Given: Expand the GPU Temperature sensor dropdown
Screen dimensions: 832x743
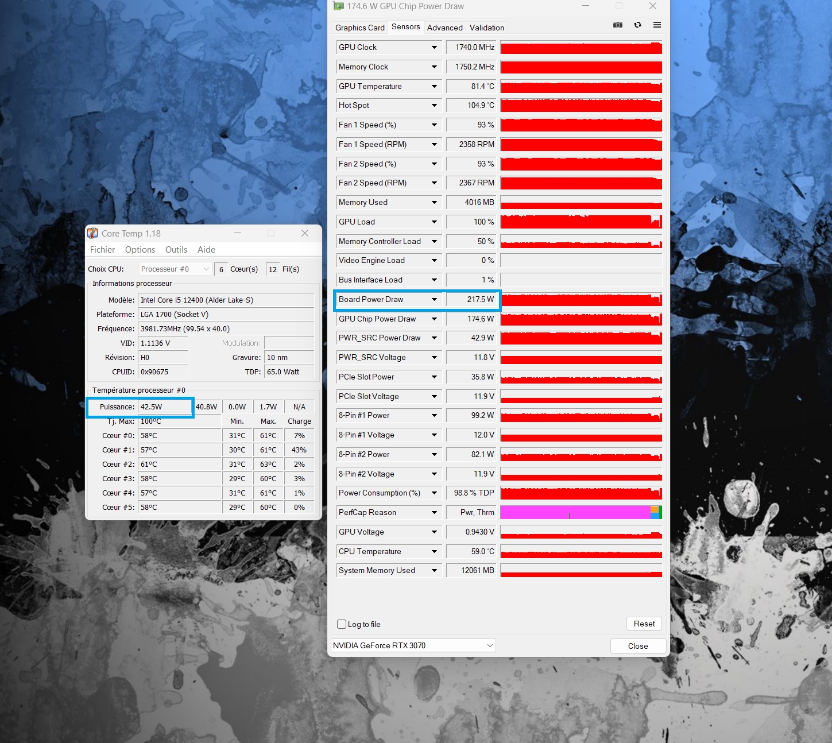Looking at the screenshot, I should tap(434, 86).
